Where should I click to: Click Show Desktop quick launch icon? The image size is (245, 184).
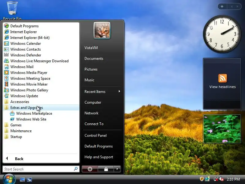(22, 179)
